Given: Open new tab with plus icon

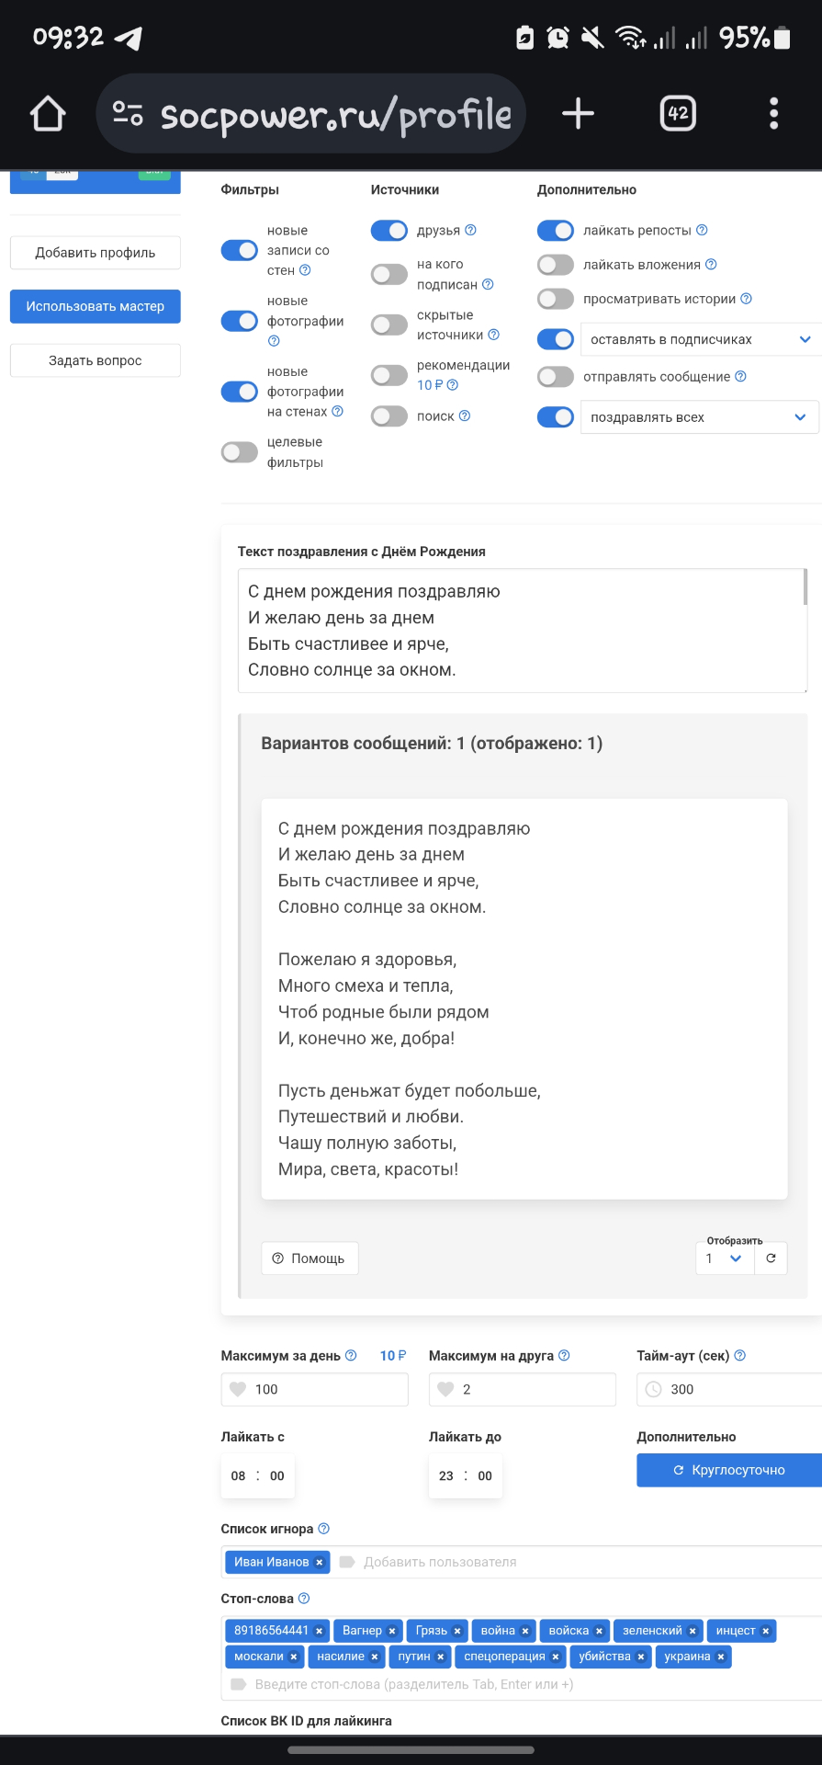Looking at the screenshot, I should coord(578,114).
